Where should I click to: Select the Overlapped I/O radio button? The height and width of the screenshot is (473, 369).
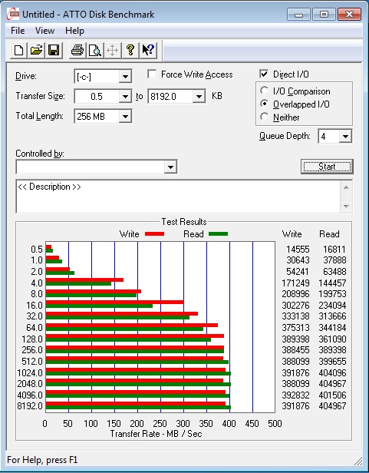pyautogui.click(x=264, y=104)
